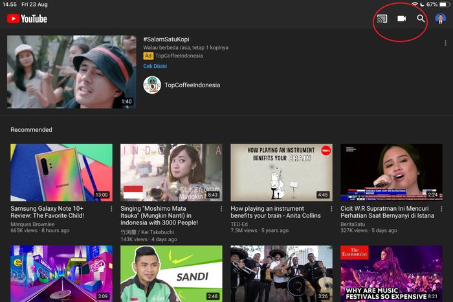Screen dimensions: 453x302
Task: Open Cicit W.R Supratman Ini Mencuri title
Action: click(387, 212)
